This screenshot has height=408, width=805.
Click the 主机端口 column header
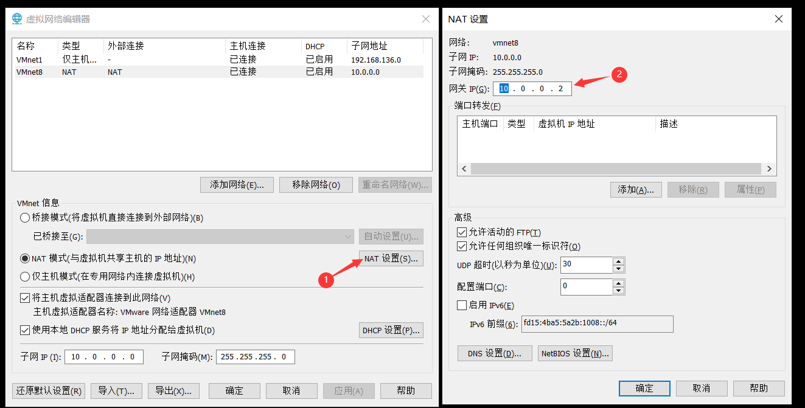tap(481, 124)
